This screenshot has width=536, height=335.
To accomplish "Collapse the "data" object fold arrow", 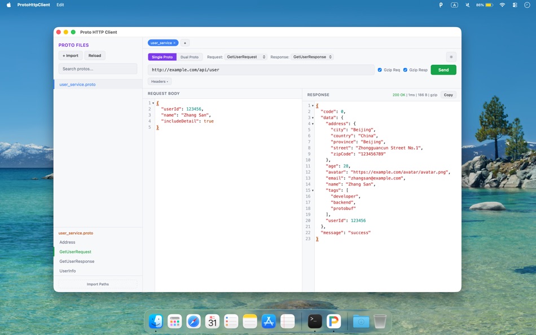I will (313, 118).
